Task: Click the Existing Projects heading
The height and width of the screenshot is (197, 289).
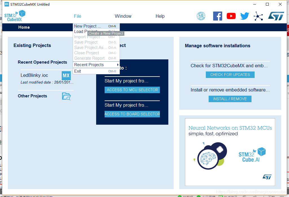Action: (x=32, y=45)
